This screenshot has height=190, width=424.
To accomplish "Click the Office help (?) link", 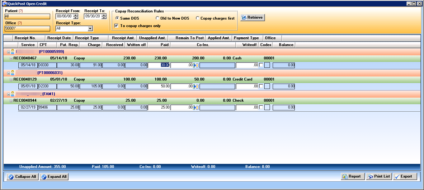I will pyautogui.click(x=20, y=23).
